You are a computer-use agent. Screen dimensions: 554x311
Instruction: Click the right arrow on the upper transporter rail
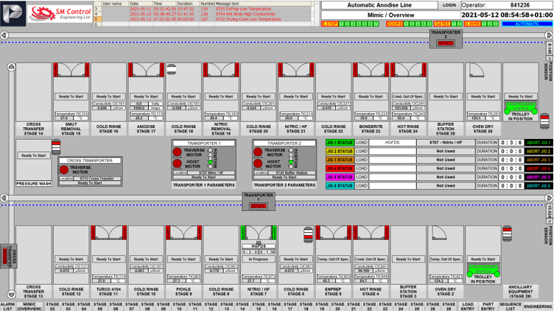549,35
